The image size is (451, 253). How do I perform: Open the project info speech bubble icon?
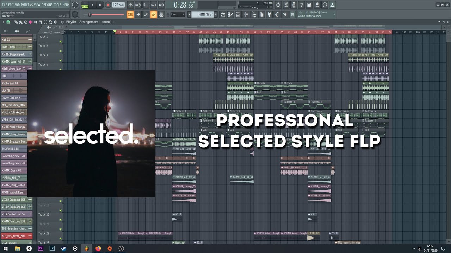[325, 5]
